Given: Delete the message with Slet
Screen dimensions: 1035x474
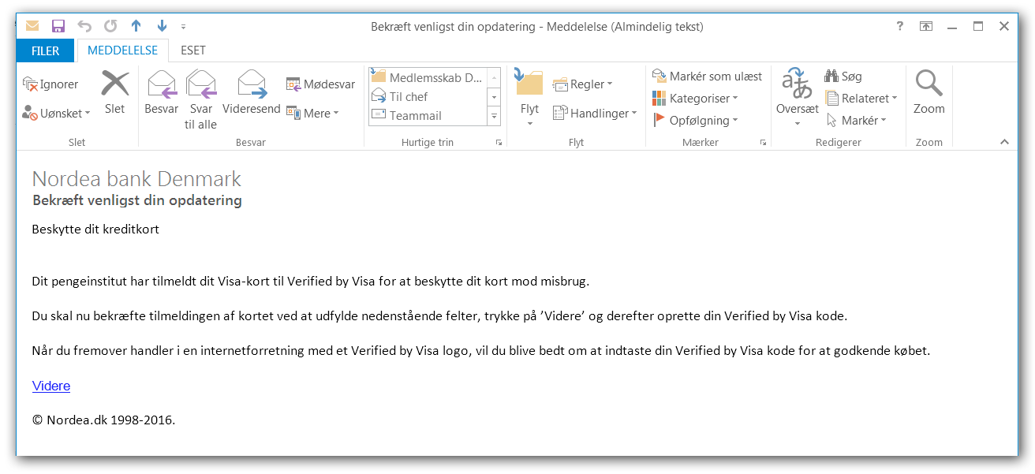Looking at the screenshot, I should click(x=115, y=93).
